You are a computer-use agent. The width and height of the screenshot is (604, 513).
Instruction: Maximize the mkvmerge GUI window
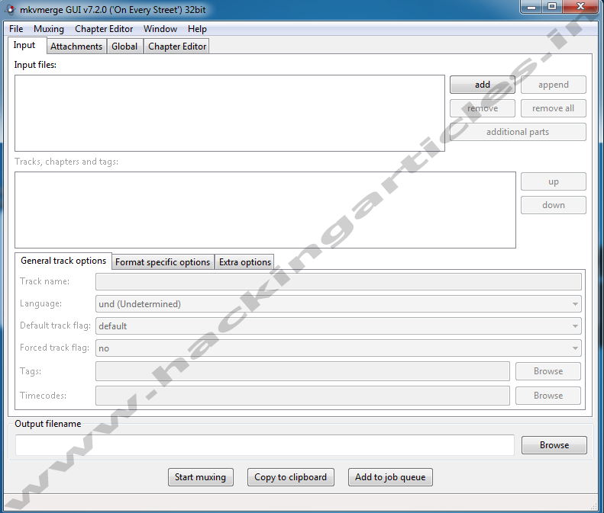pyautogui.click(x=552, y=7)
